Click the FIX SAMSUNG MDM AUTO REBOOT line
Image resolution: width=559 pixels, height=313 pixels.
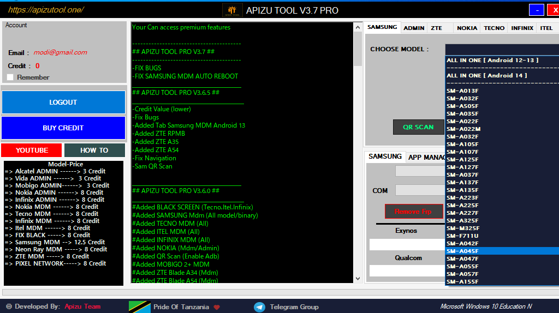click(185, 76)
